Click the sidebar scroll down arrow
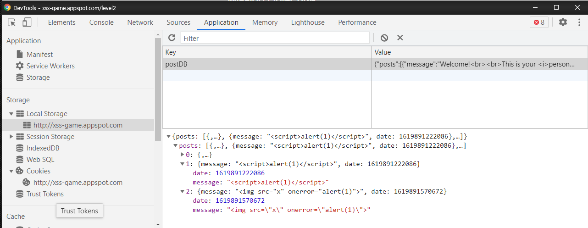 158,224
